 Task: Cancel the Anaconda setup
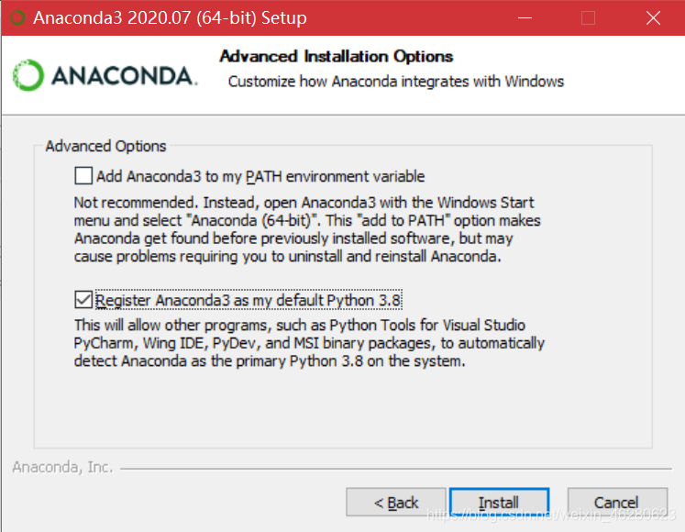pyautogui.click(x=617, y=502)
